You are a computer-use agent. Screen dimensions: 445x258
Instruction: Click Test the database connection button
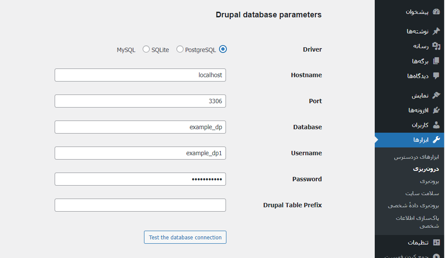(185, 237)
